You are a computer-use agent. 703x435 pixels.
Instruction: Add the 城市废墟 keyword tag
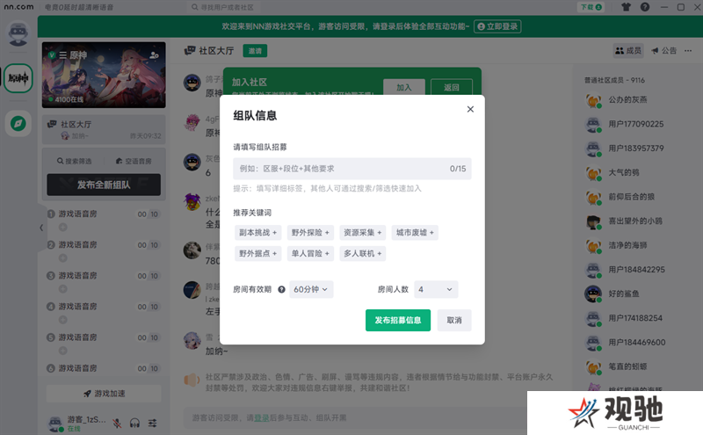coord(415,233)
